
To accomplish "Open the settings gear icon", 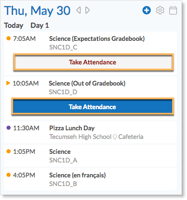I will pos(160,11).
